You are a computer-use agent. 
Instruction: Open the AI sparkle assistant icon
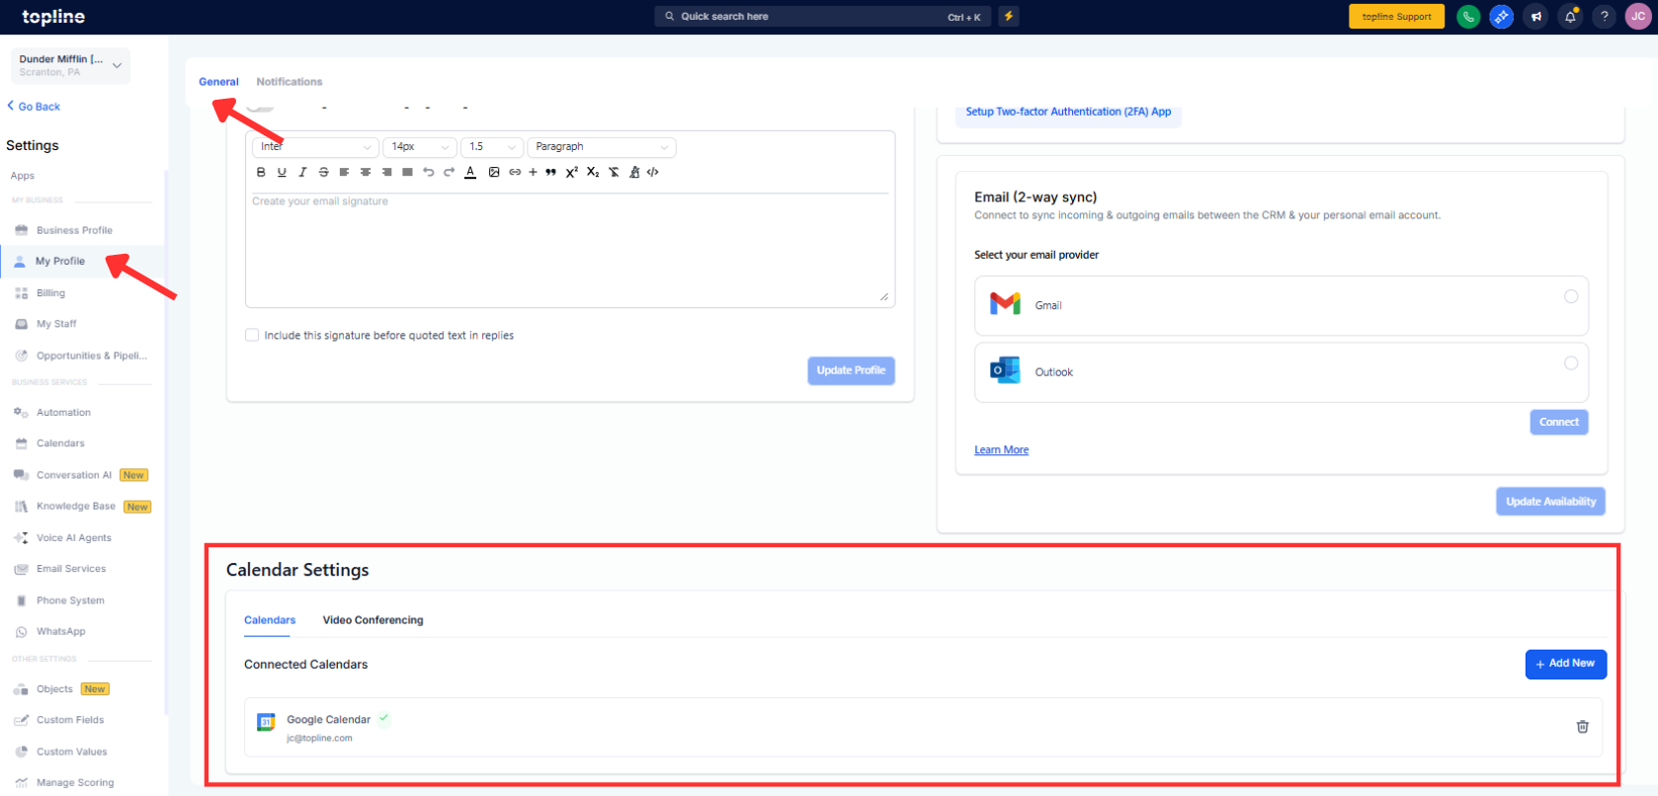[1502, 16]
